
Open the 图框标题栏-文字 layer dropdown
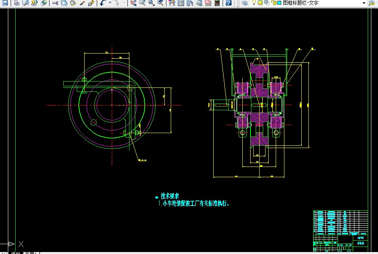308,3
